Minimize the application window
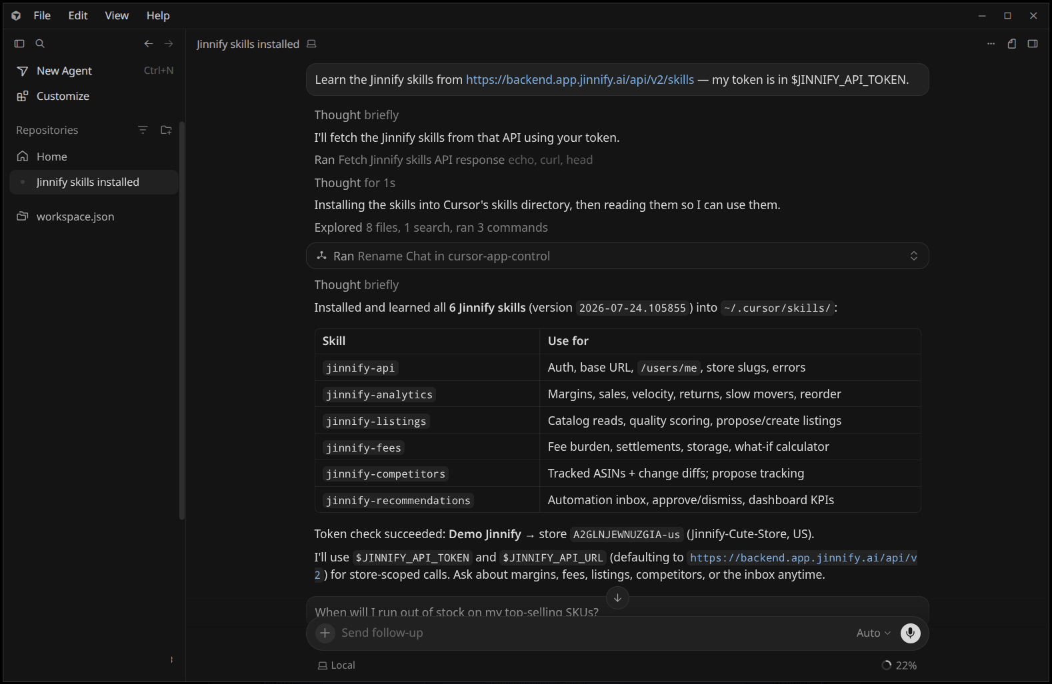 982,15
